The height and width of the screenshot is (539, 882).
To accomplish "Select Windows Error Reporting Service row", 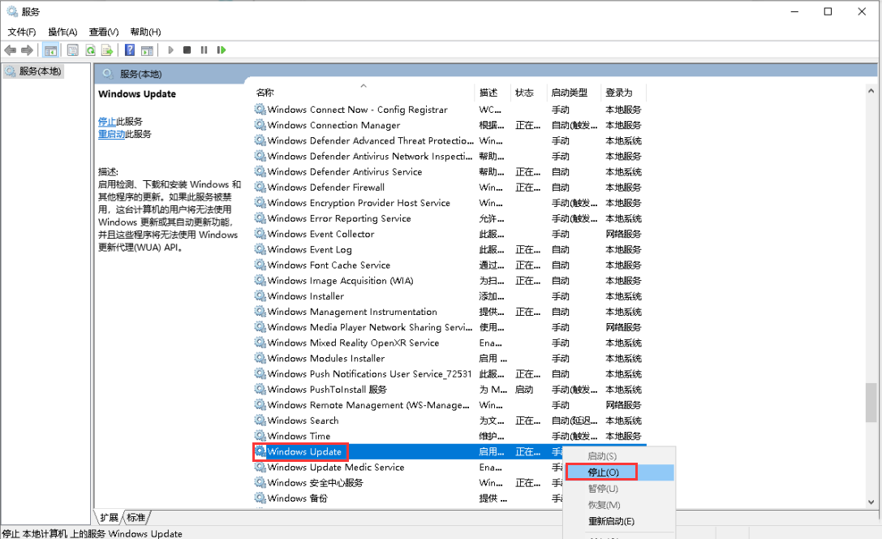I will point(450,218).
